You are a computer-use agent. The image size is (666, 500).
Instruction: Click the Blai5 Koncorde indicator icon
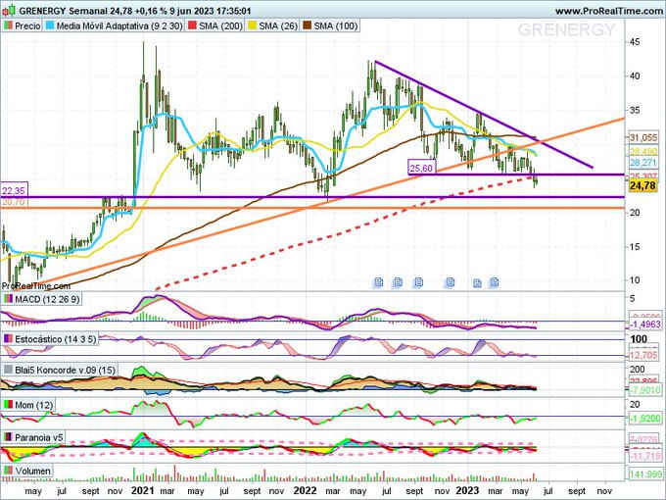click(8, 370)
